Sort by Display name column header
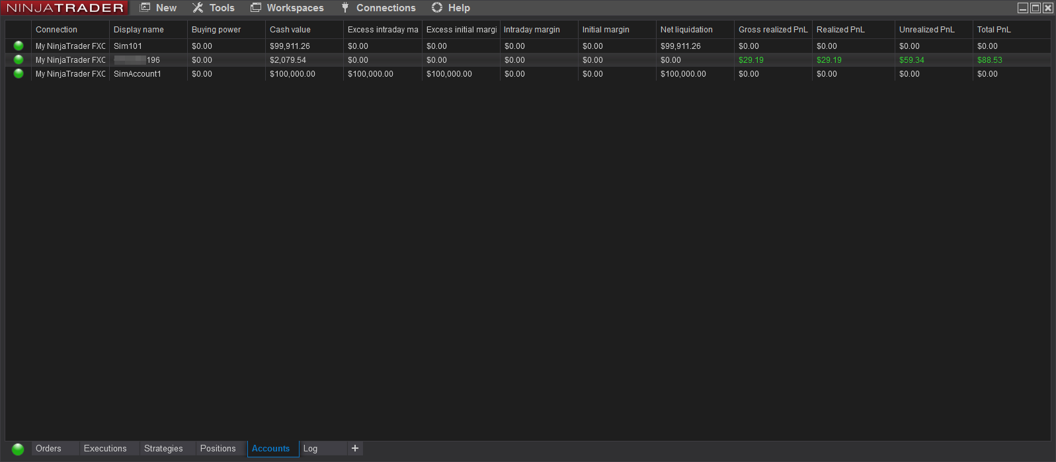The height and width of the screenshot is (462, 1056). [x=148, y=30]
